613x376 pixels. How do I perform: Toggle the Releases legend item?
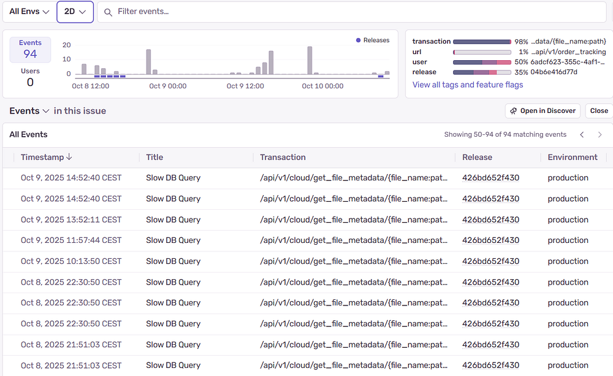373,40
